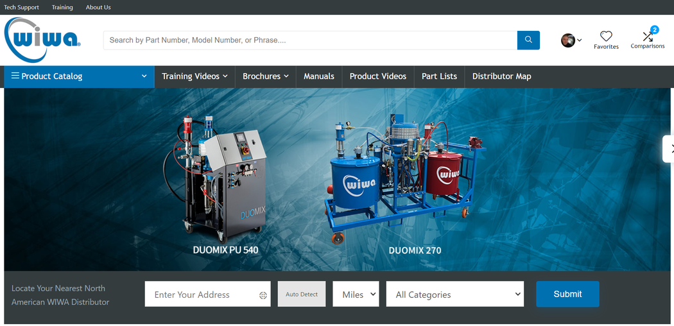674x326 pixels.
Task: Open the Training top link
Action: (62, 7)
